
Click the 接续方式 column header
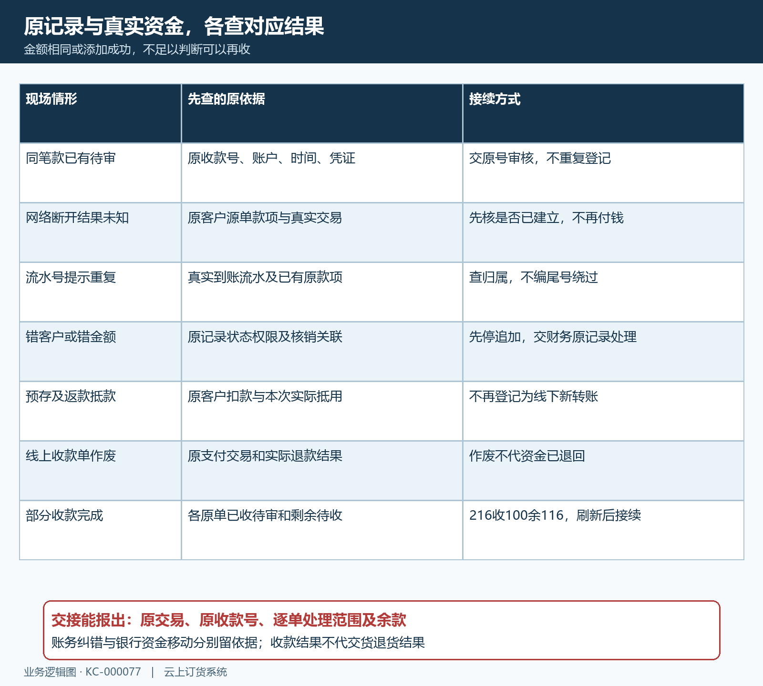coord(603,113)
